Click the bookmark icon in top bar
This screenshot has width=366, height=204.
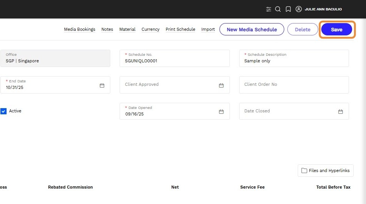coord(288,9)
